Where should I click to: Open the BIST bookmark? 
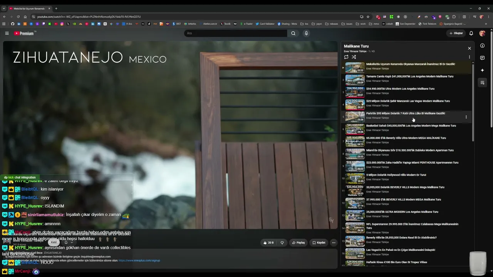pos(177,24)
